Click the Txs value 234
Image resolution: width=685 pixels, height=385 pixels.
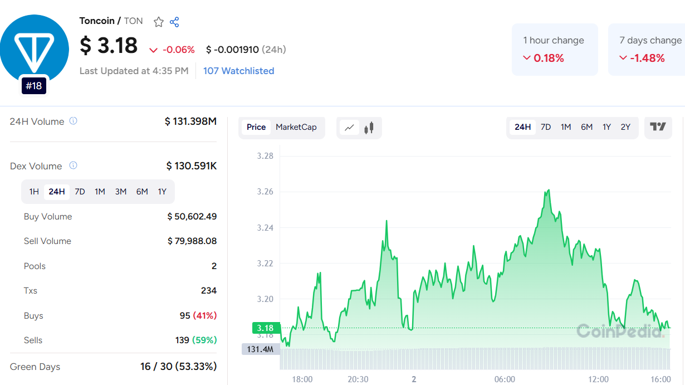point(209,290)
